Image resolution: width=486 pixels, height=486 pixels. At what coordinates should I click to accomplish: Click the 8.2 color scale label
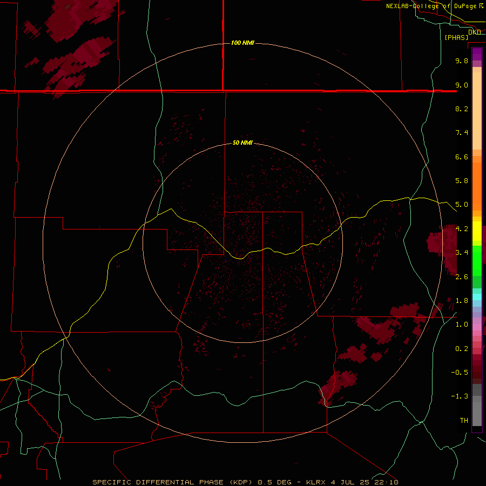point(462,109)
